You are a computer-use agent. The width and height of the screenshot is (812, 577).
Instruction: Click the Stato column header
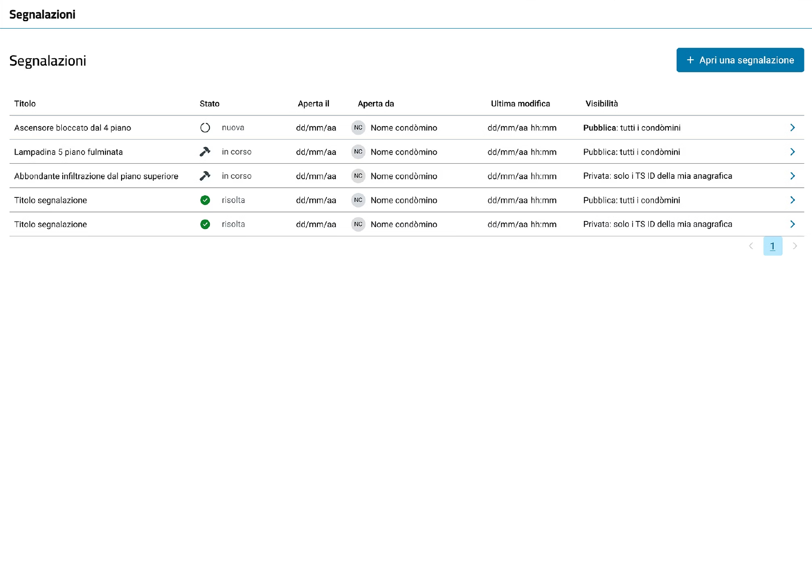click(209, 103)
